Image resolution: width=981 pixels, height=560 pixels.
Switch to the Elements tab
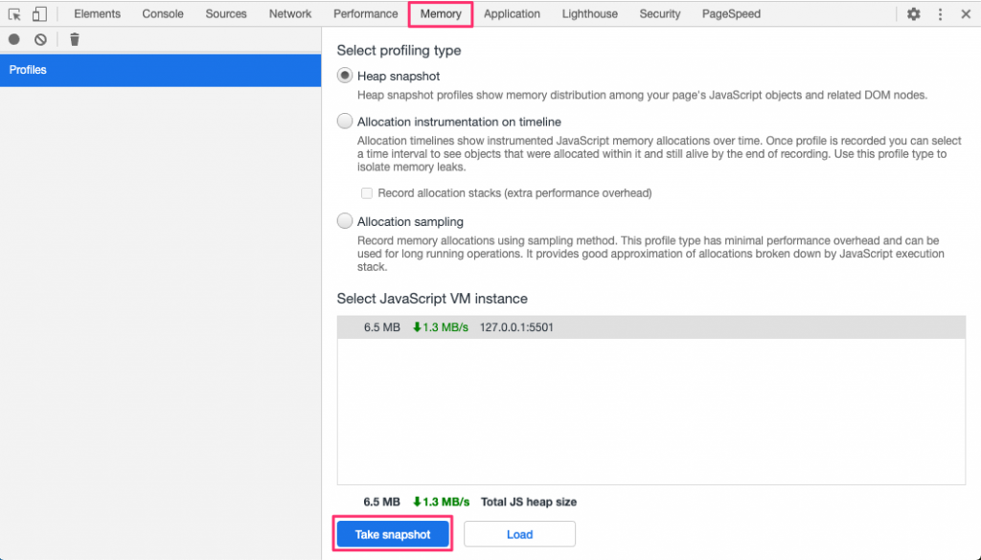pyautogui.click(x=97, y=13)
